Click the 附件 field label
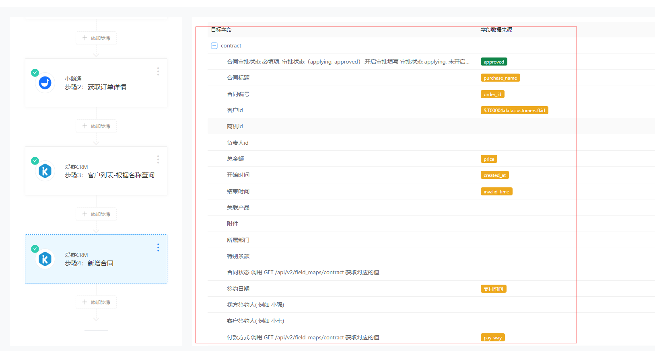The height and width of the screenshot is (351, 655). point(233,224)
